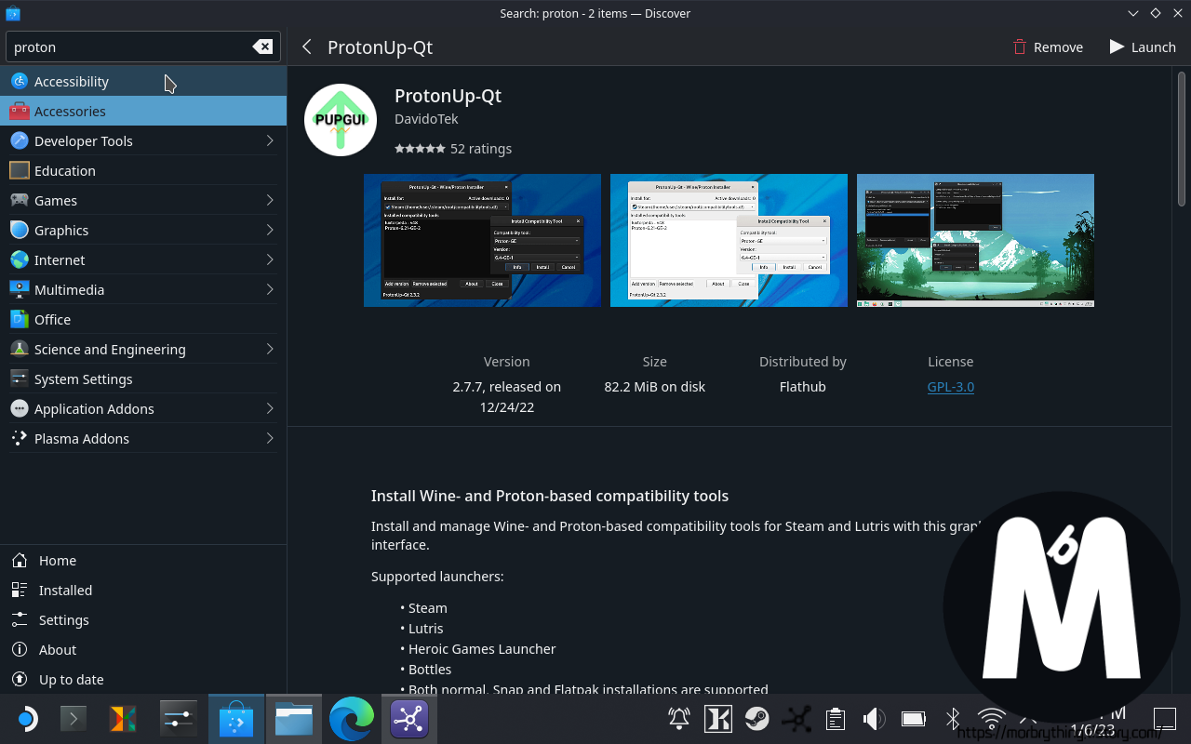Screen dimensions: 1191x744
Task: Click the ProtonUp-Qt PUPGUI logo
Action: 341,121
